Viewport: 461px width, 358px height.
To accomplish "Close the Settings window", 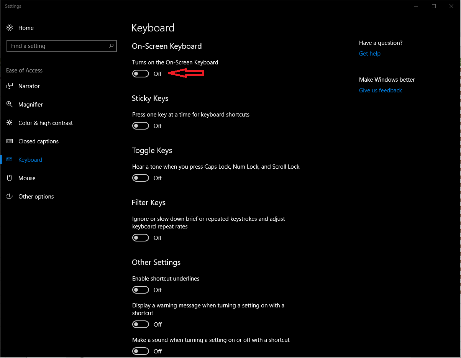I will point(451,6).
